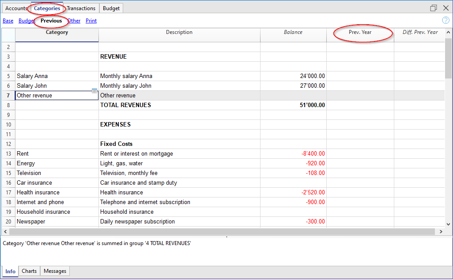Click the Prev. Year column header
Viewport: 453px width, 279px height.
[360, 32]
